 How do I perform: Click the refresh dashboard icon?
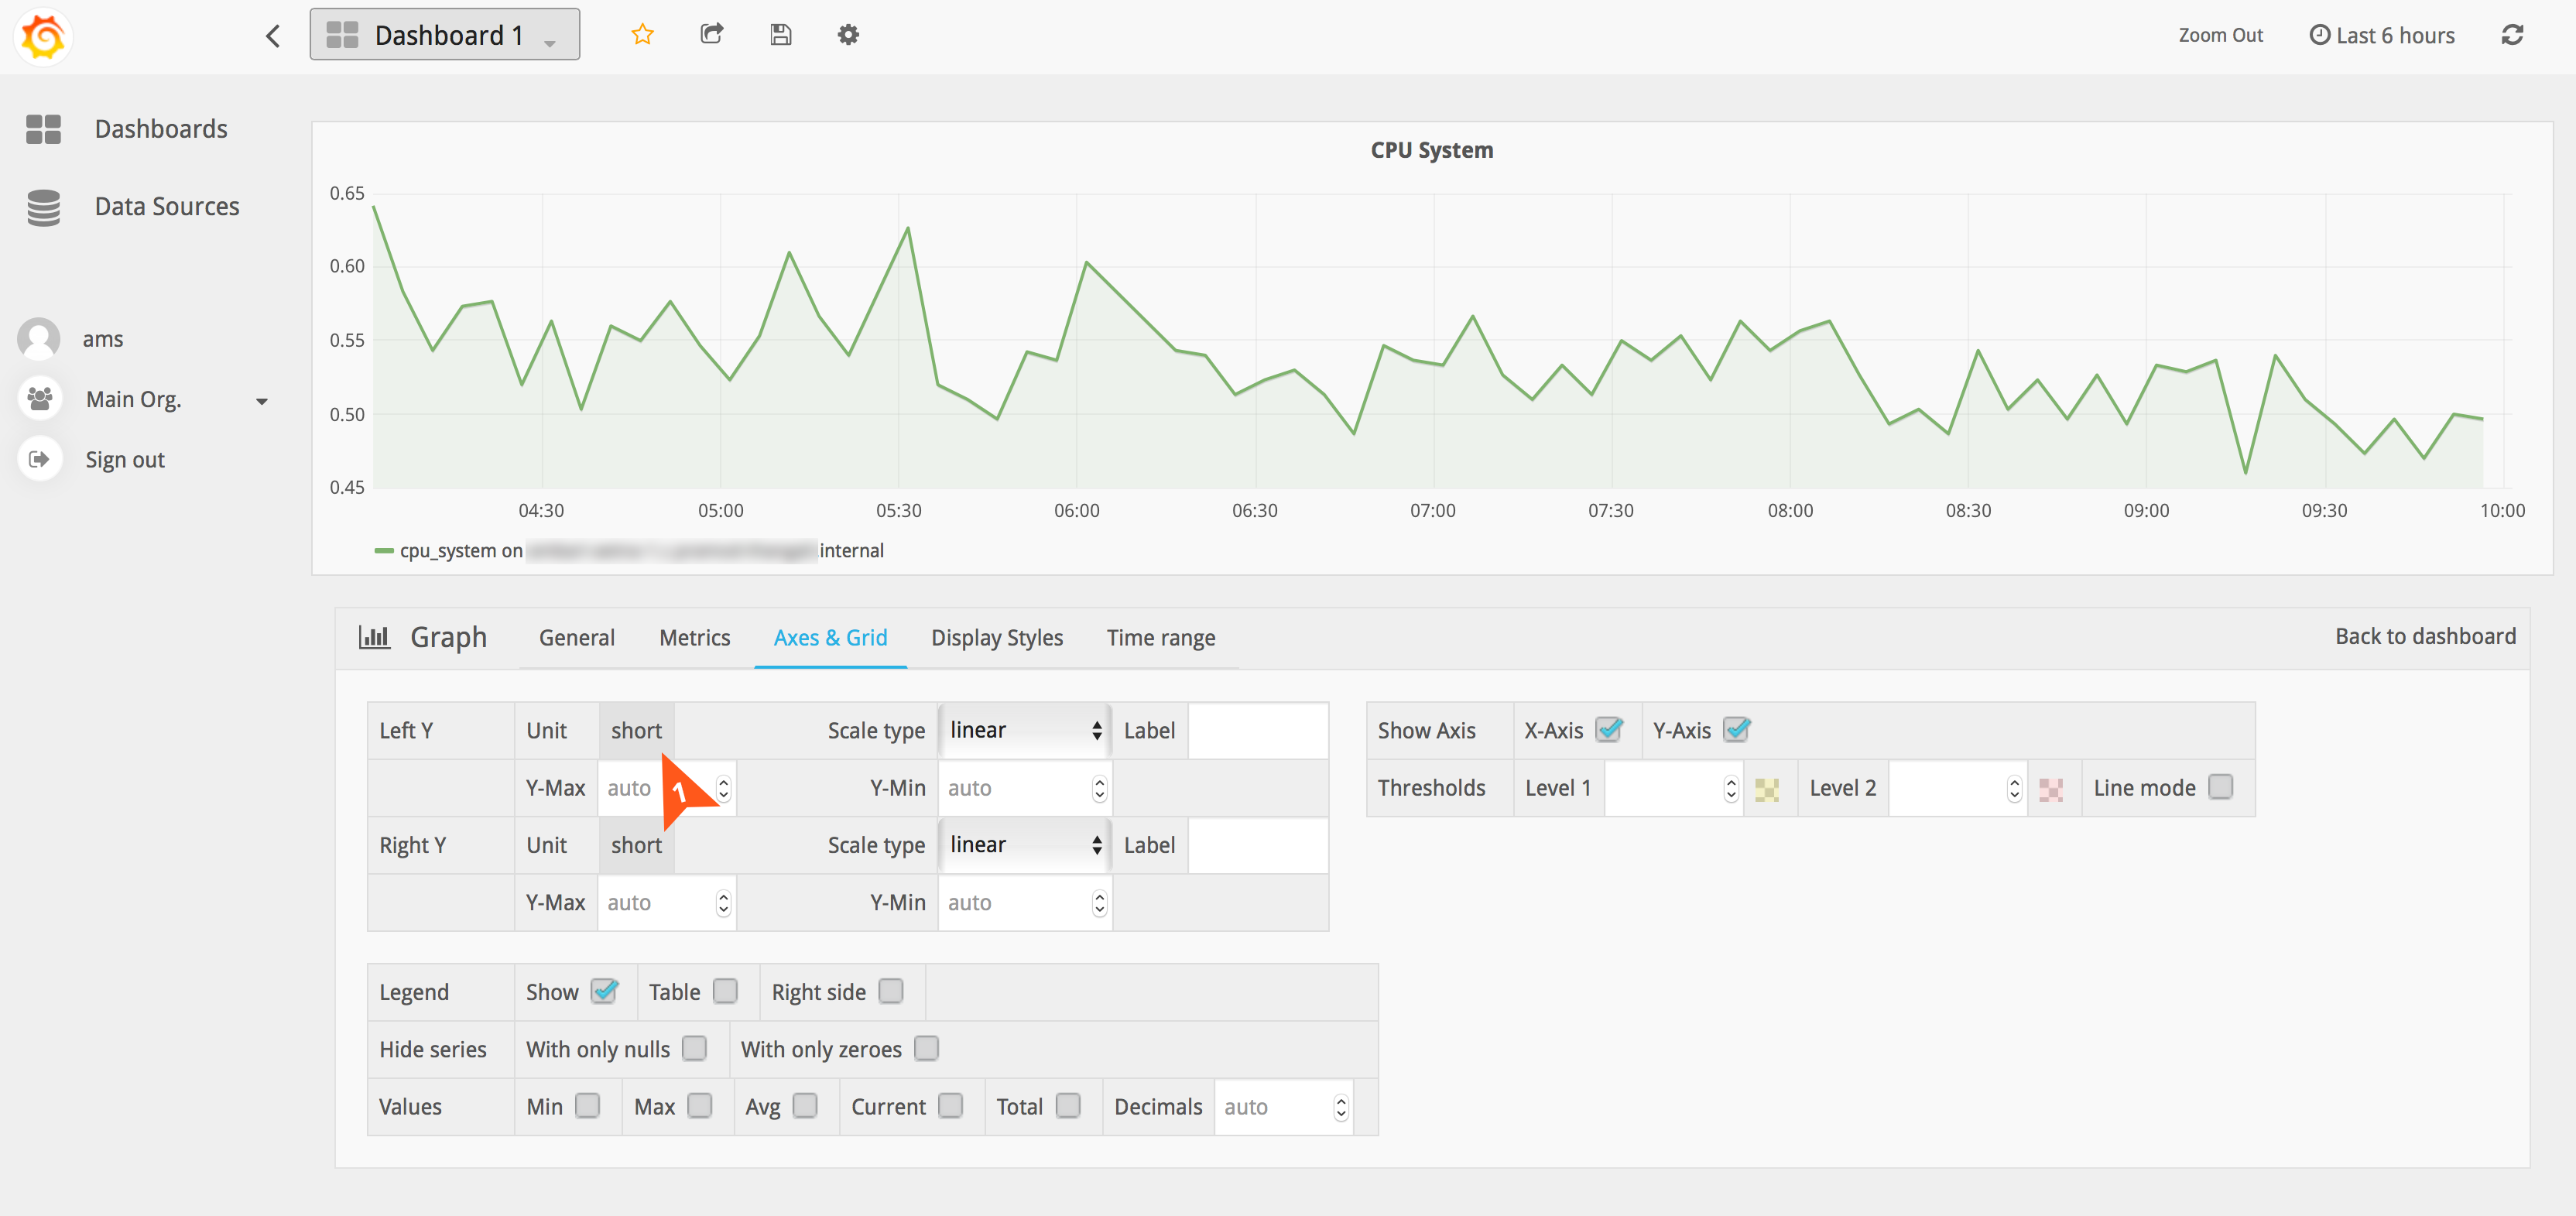click(x=2512, y=35)
